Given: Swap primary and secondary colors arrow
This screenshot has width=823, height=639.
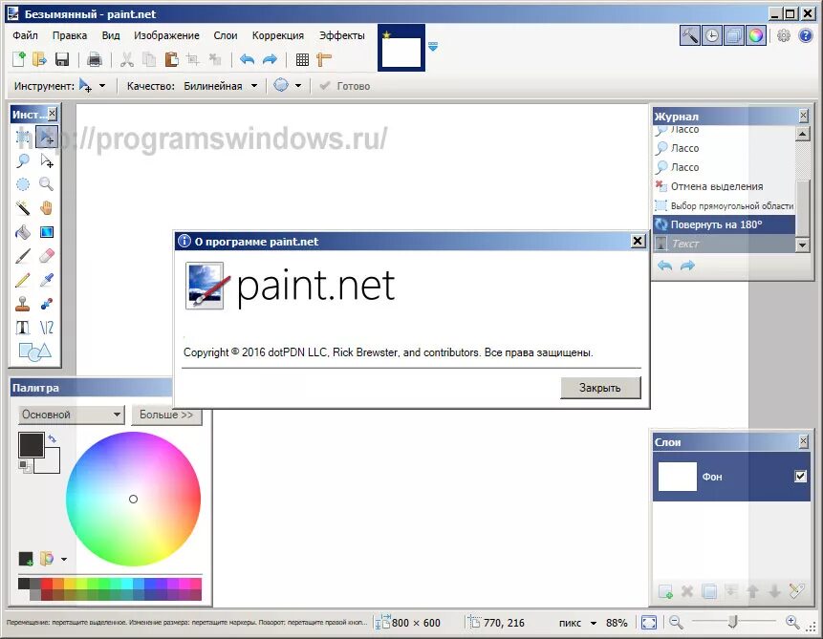Looking at the screenshot, I should tap(52, 438).
